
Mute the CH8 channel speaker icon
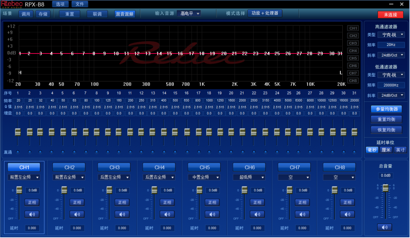347,214
